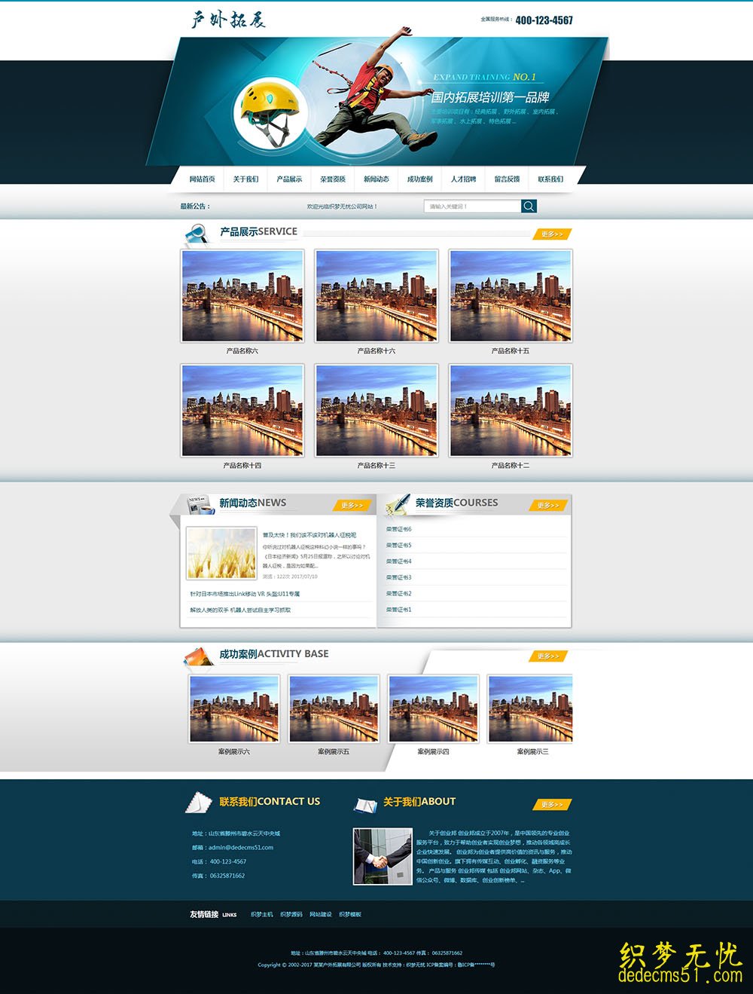Click the 织梦源码 friendly link

pos(291,914)
